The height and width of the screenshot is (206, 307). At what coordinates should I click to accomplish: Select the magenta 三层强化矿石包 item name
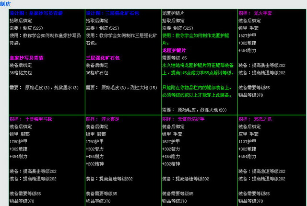pyautogui.click(x=102, y=57)
